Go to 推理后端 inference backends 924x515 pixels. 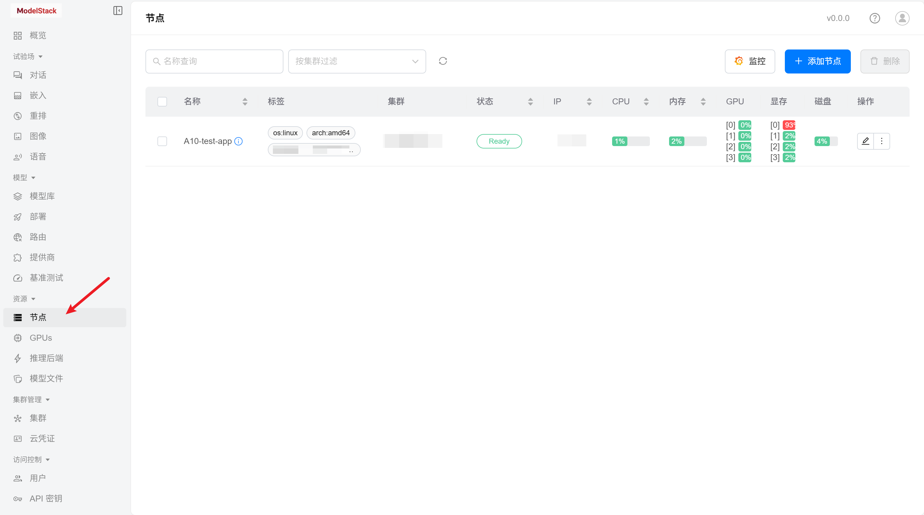pyautogui.click(x=64, y=358)
